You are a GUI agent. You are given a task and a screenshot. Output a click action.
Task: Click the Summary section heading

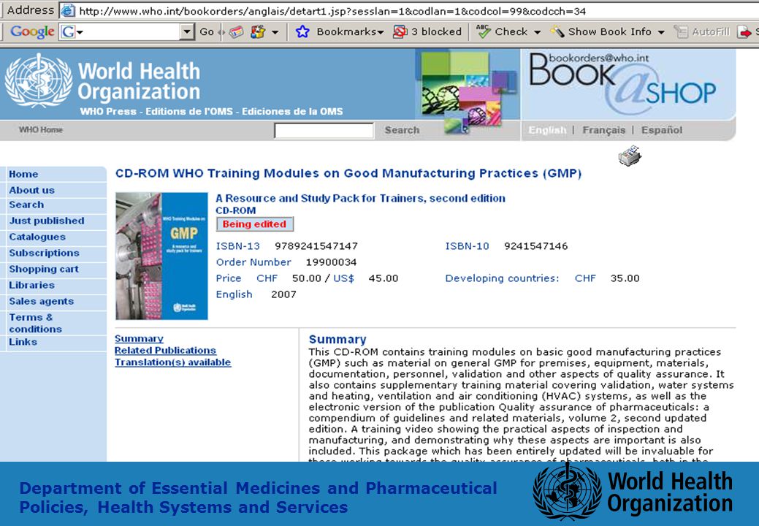(337, 339)
